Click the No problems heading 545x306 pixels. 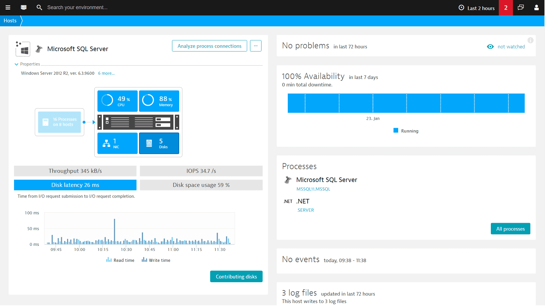click(306, 46)
